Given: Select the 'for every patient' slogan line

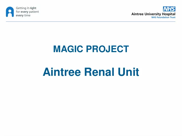Looking at the screenshot, I should coord(27,12).
